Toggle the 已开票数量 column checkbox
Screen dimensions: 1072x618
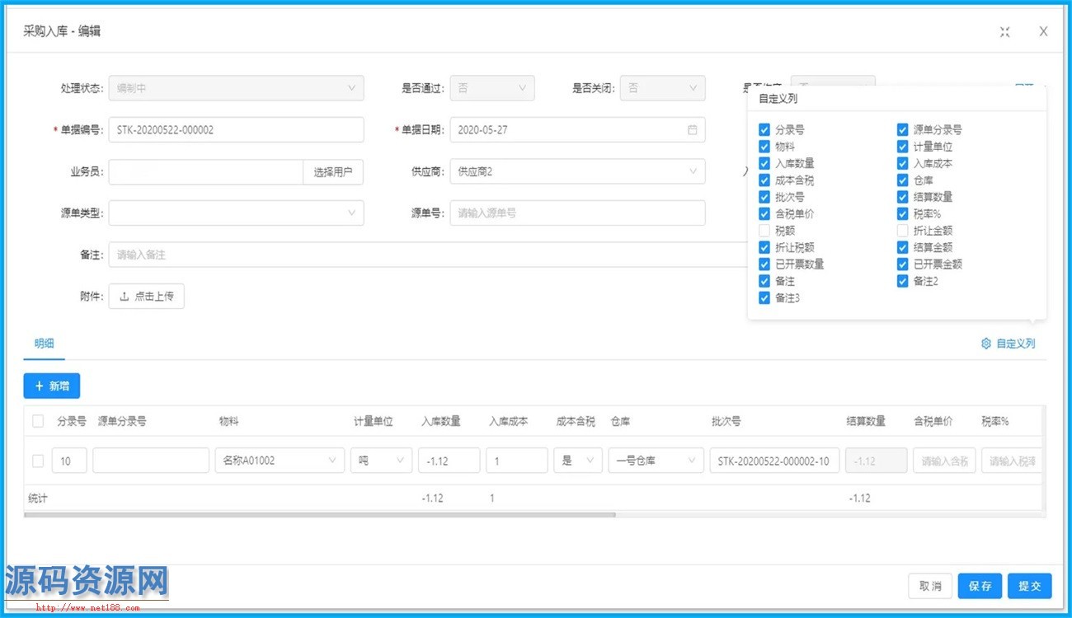[764, 265]
